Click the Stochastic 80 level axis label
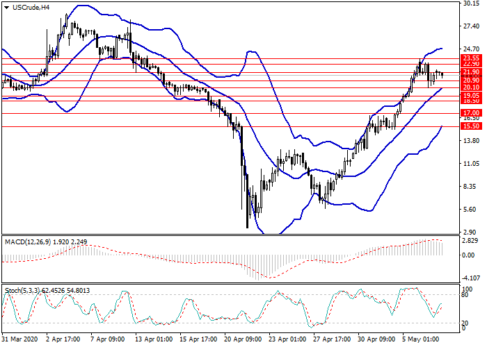487x347 pixels. click(x=467, y=295)
